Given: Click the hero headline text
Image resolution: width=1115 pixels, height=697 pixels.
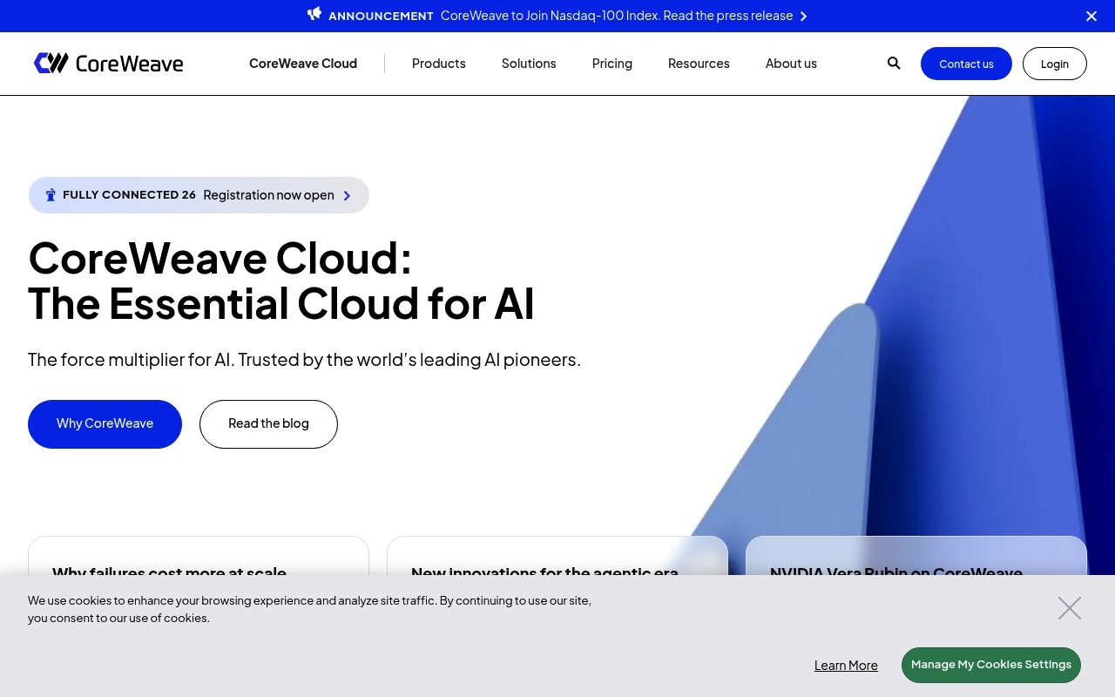Looking at the screenshot, I should coord(281,281).
